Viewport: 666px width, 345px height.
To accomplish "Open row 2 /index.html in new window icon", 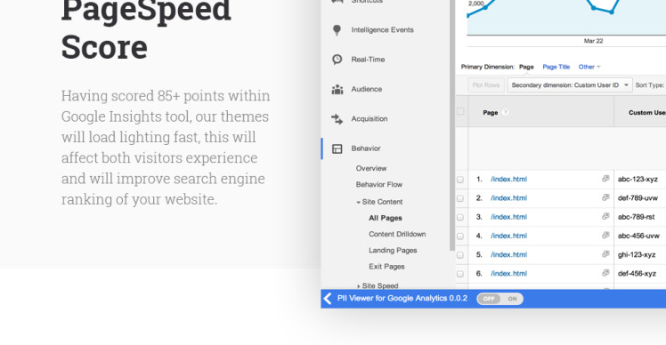I will pos(605,197).
